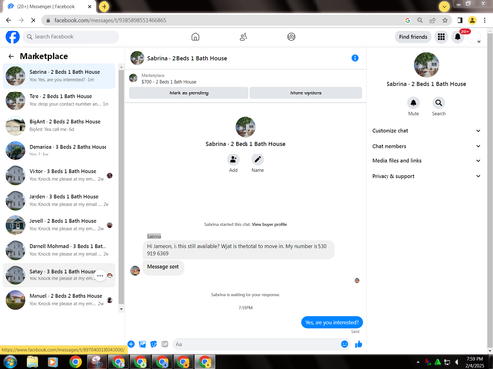
Task: Open Darnell Mohmad 3 Beds conversation
Action: tap(59, 250)
